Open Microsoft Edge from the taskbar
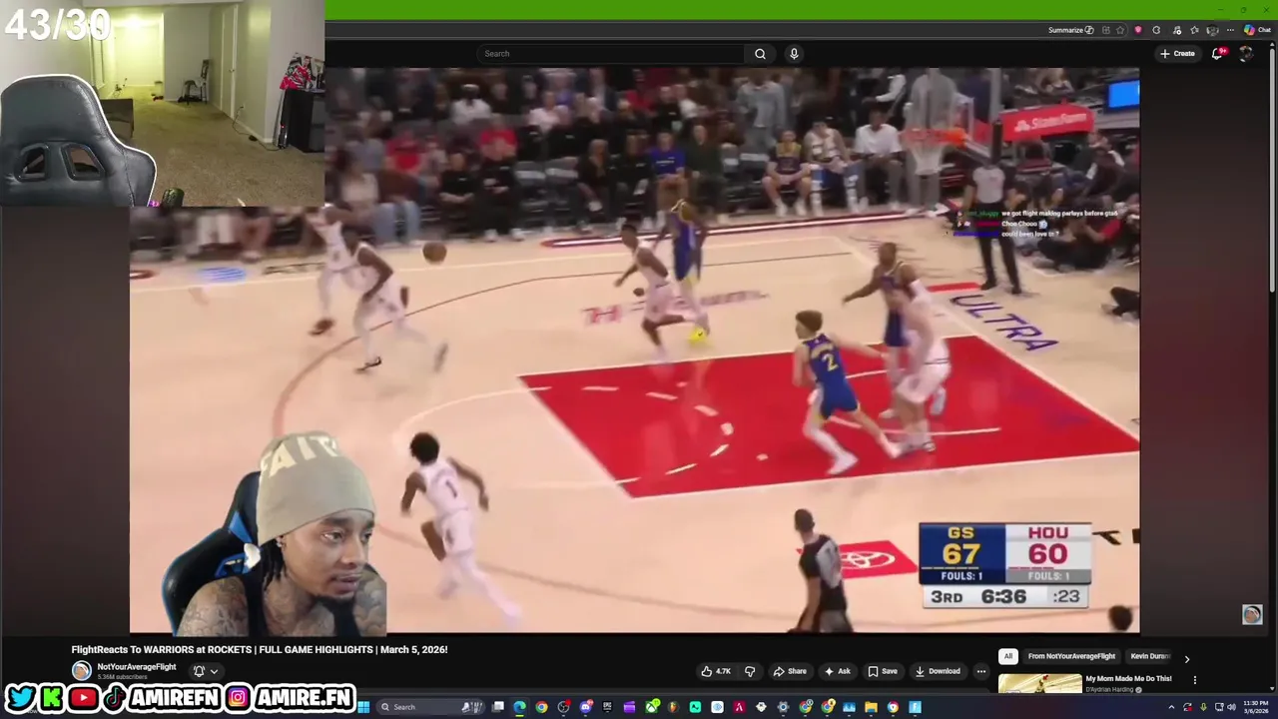This screenshot has width=1278, height=719. tap(519, 707)
